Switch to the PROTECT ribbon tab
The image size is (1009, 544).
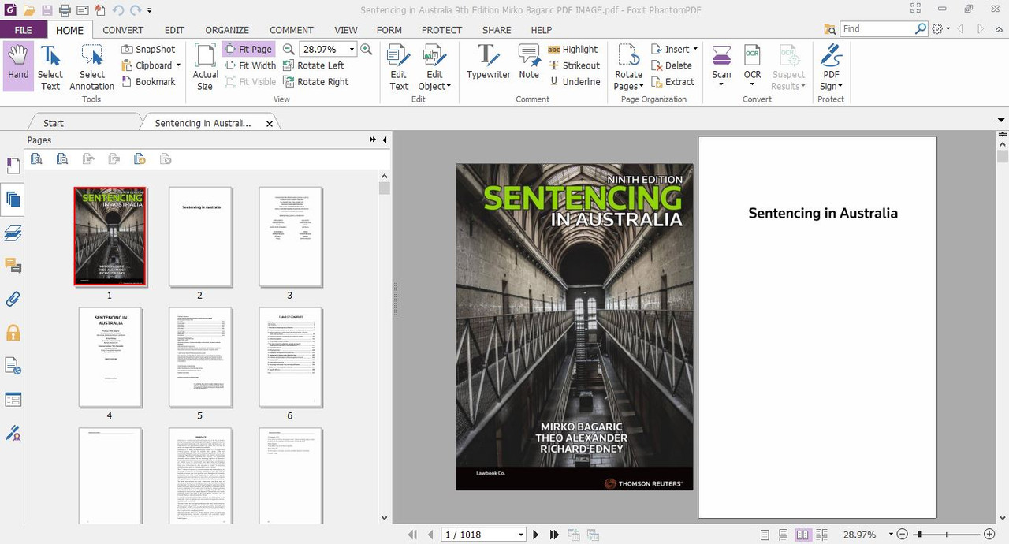441,30
